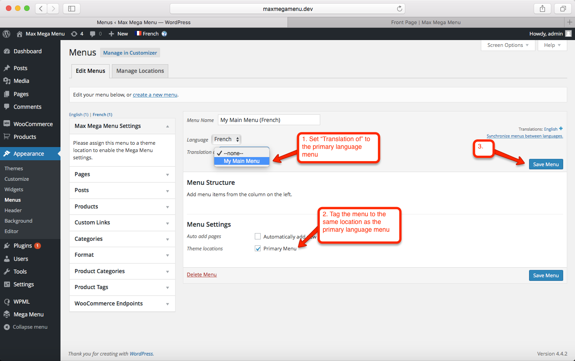Open the Language dropdown set to French
This screenshot has width=575, height=361.
227,139
